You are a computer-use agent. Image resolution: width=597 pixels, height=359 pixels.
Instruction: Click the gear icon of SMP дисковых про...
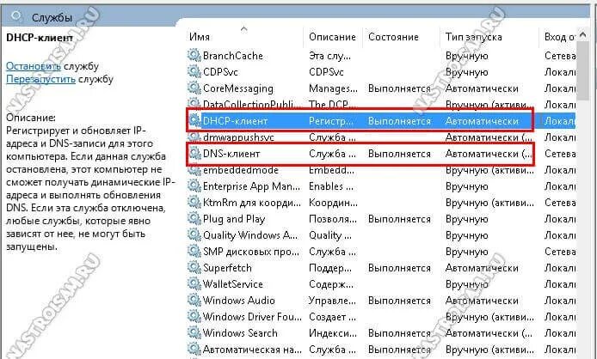tap(194, 252)
